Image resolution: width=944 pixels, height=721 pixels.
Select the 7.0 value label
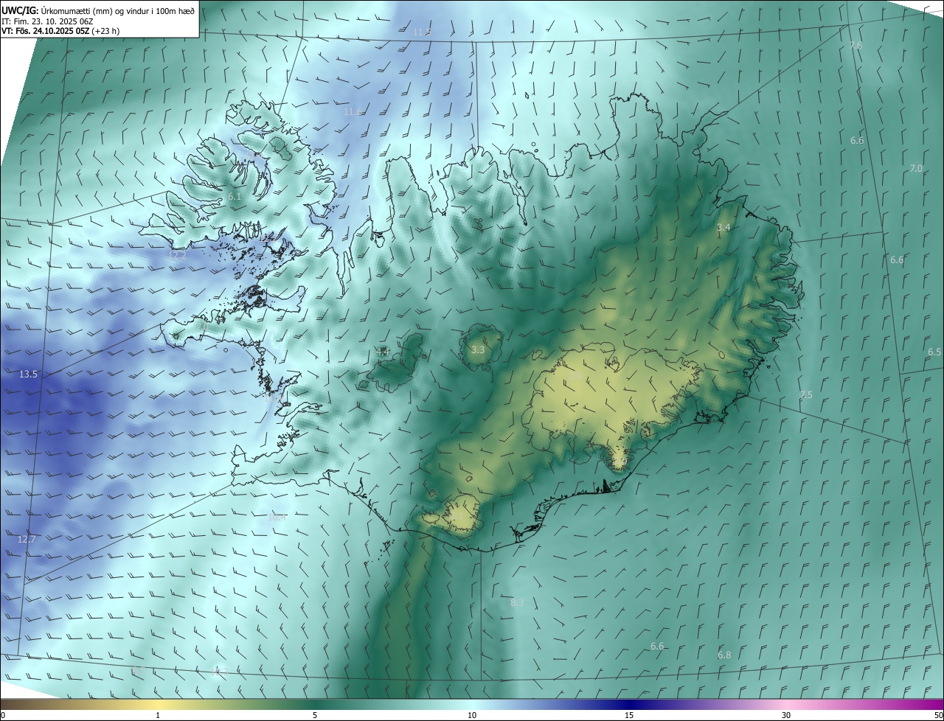pos(916,169)
